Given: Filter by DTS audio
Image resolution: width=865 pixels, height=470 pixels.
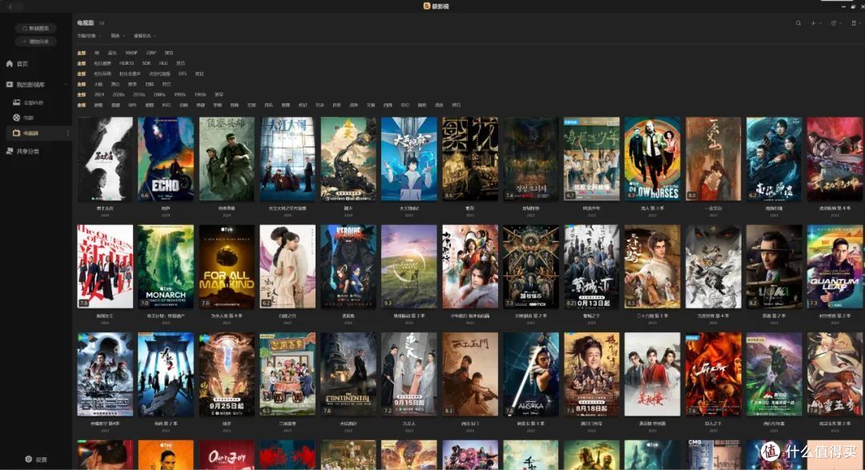Looking at the screenshot, I should point(183,74).
